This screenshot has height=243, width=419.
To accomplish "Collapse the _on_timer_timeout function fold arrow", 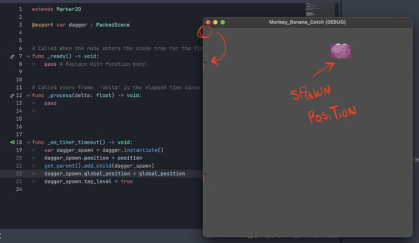I will [29, 143].
